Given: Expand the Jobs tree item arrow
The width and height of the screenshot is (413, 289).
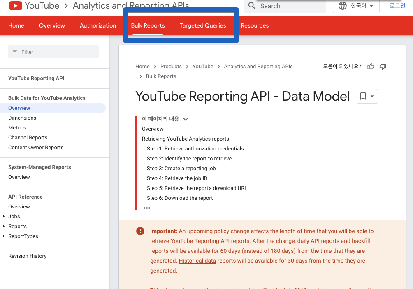Looking at the screenshot, I should (4, 216).
